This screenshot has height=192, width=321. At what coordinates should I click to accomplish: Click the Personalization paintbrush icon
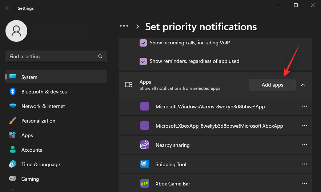[x=13, y=121]
